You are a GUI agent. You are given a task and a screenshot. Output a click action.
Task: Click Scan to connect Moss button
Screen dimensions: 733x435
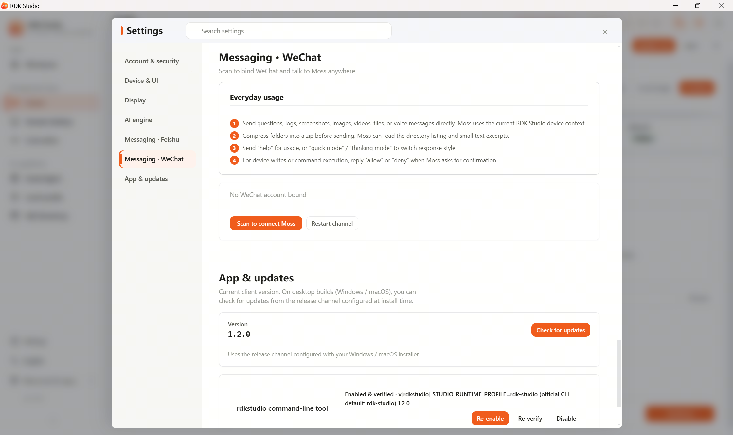[266, 223]
